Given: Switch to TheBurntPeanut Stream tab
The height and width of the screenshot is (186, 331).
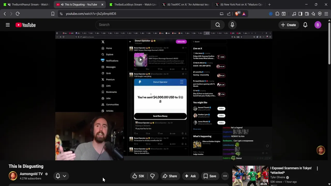Looking at the screenshot, I should click(26, 4).
